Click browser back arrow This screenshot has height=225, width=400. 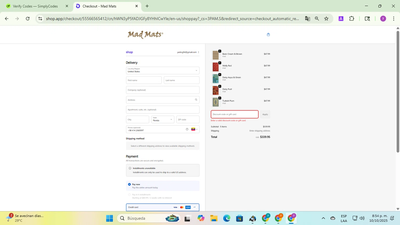[7, 19]
